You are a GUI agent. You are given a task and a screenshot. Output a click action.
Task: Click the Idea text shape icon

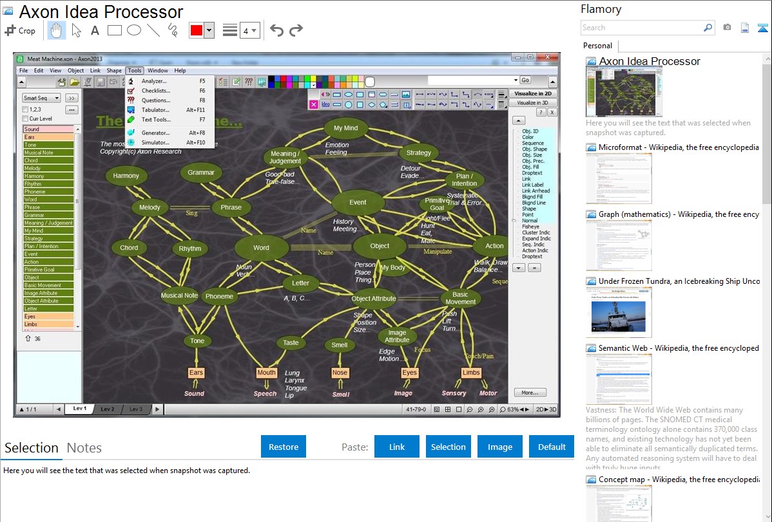[x=325, y=104]
